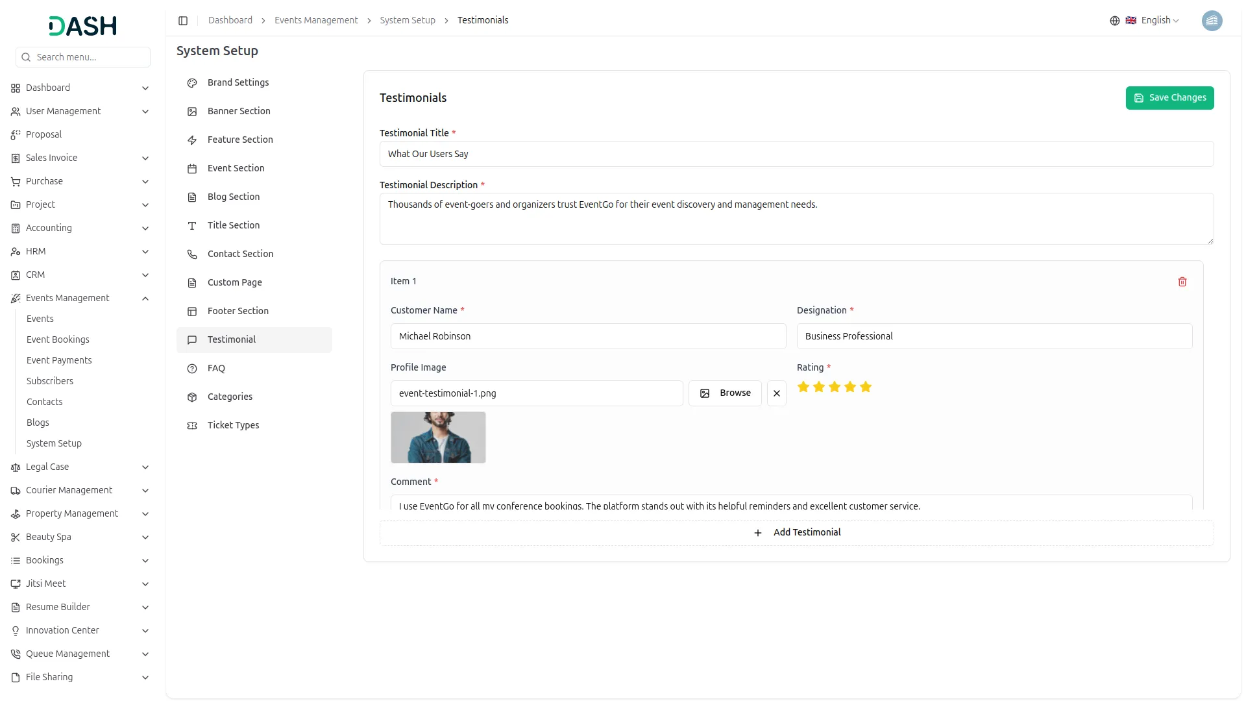Click the sidebar collapse toggle icon
This screenshot has height=701, width=1246.
(183, 21)
